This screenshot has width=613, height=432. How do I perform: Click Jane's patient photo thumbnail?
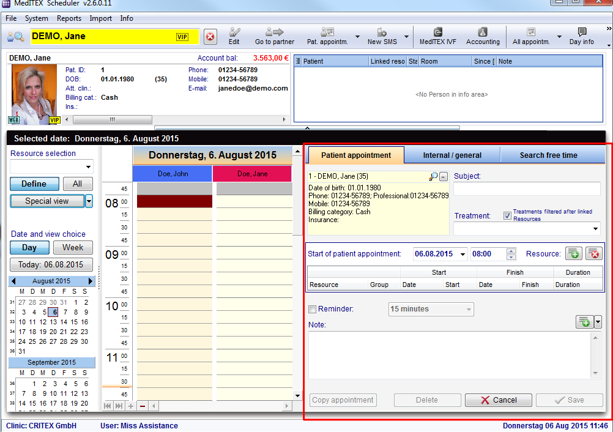click(x=34, y=95)
